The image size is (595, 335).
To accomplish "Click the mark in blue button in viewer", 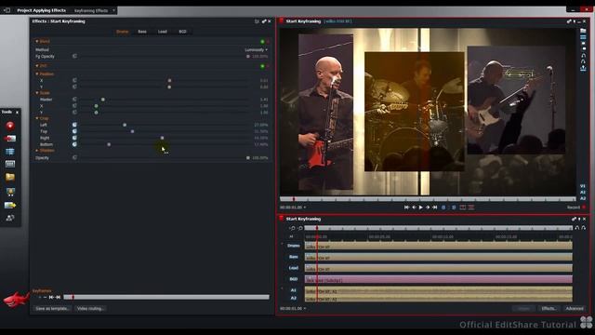I will [443, 208].
